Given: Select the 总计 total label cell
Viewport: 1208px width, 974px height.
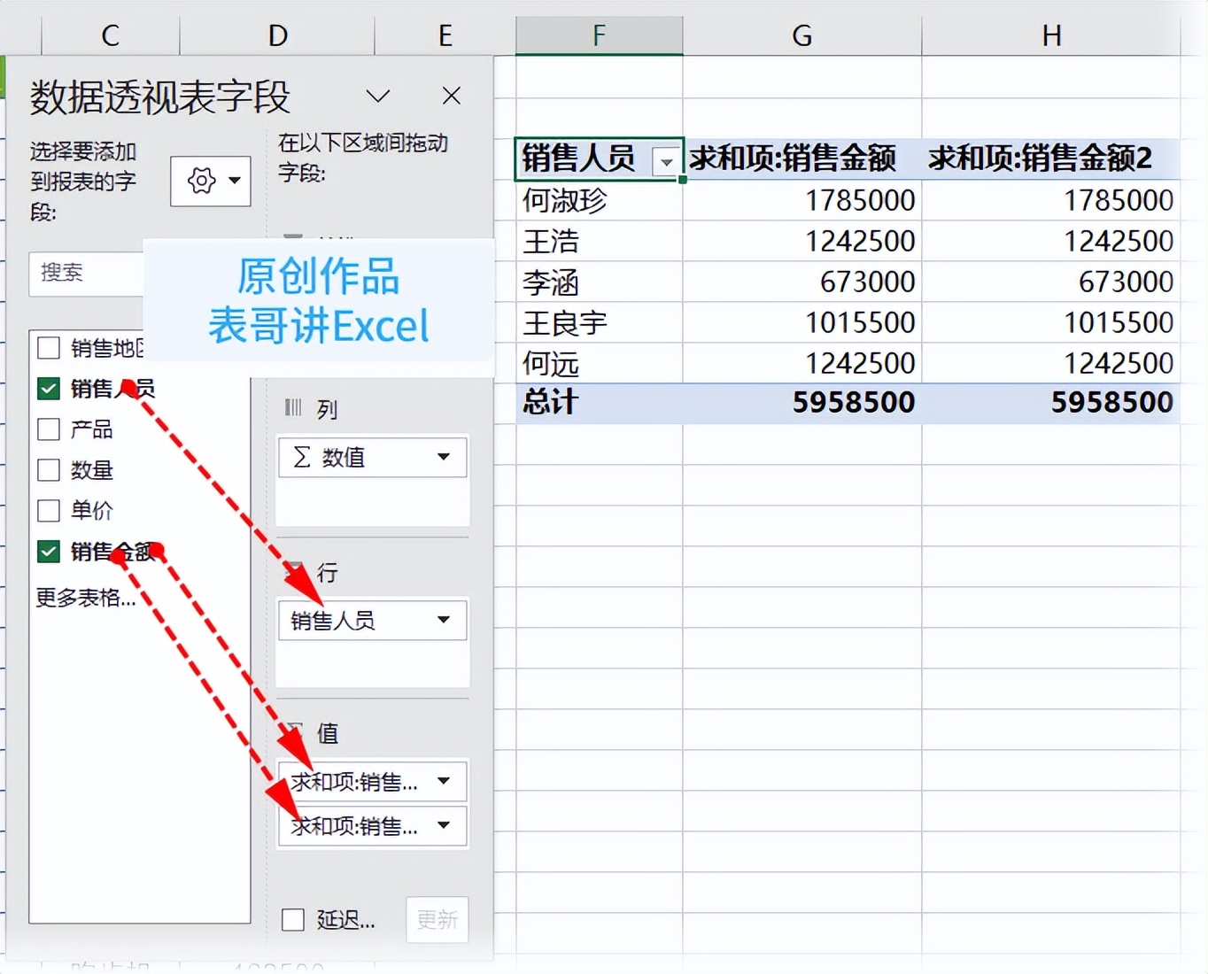Looking at the screenshot, I should (600, 403).
